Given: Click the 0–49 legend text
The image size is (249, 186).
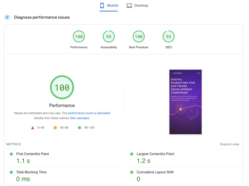Looking at the screenshot, I should tap(41, 128).
